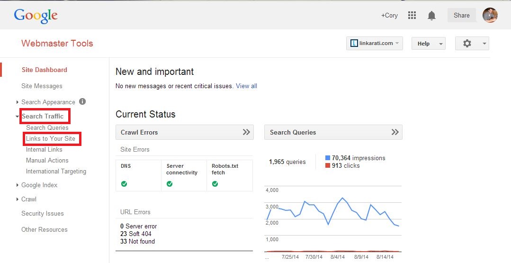
Task: Open the linkarati.com site selector dropdown
Action: click(374, 43)
